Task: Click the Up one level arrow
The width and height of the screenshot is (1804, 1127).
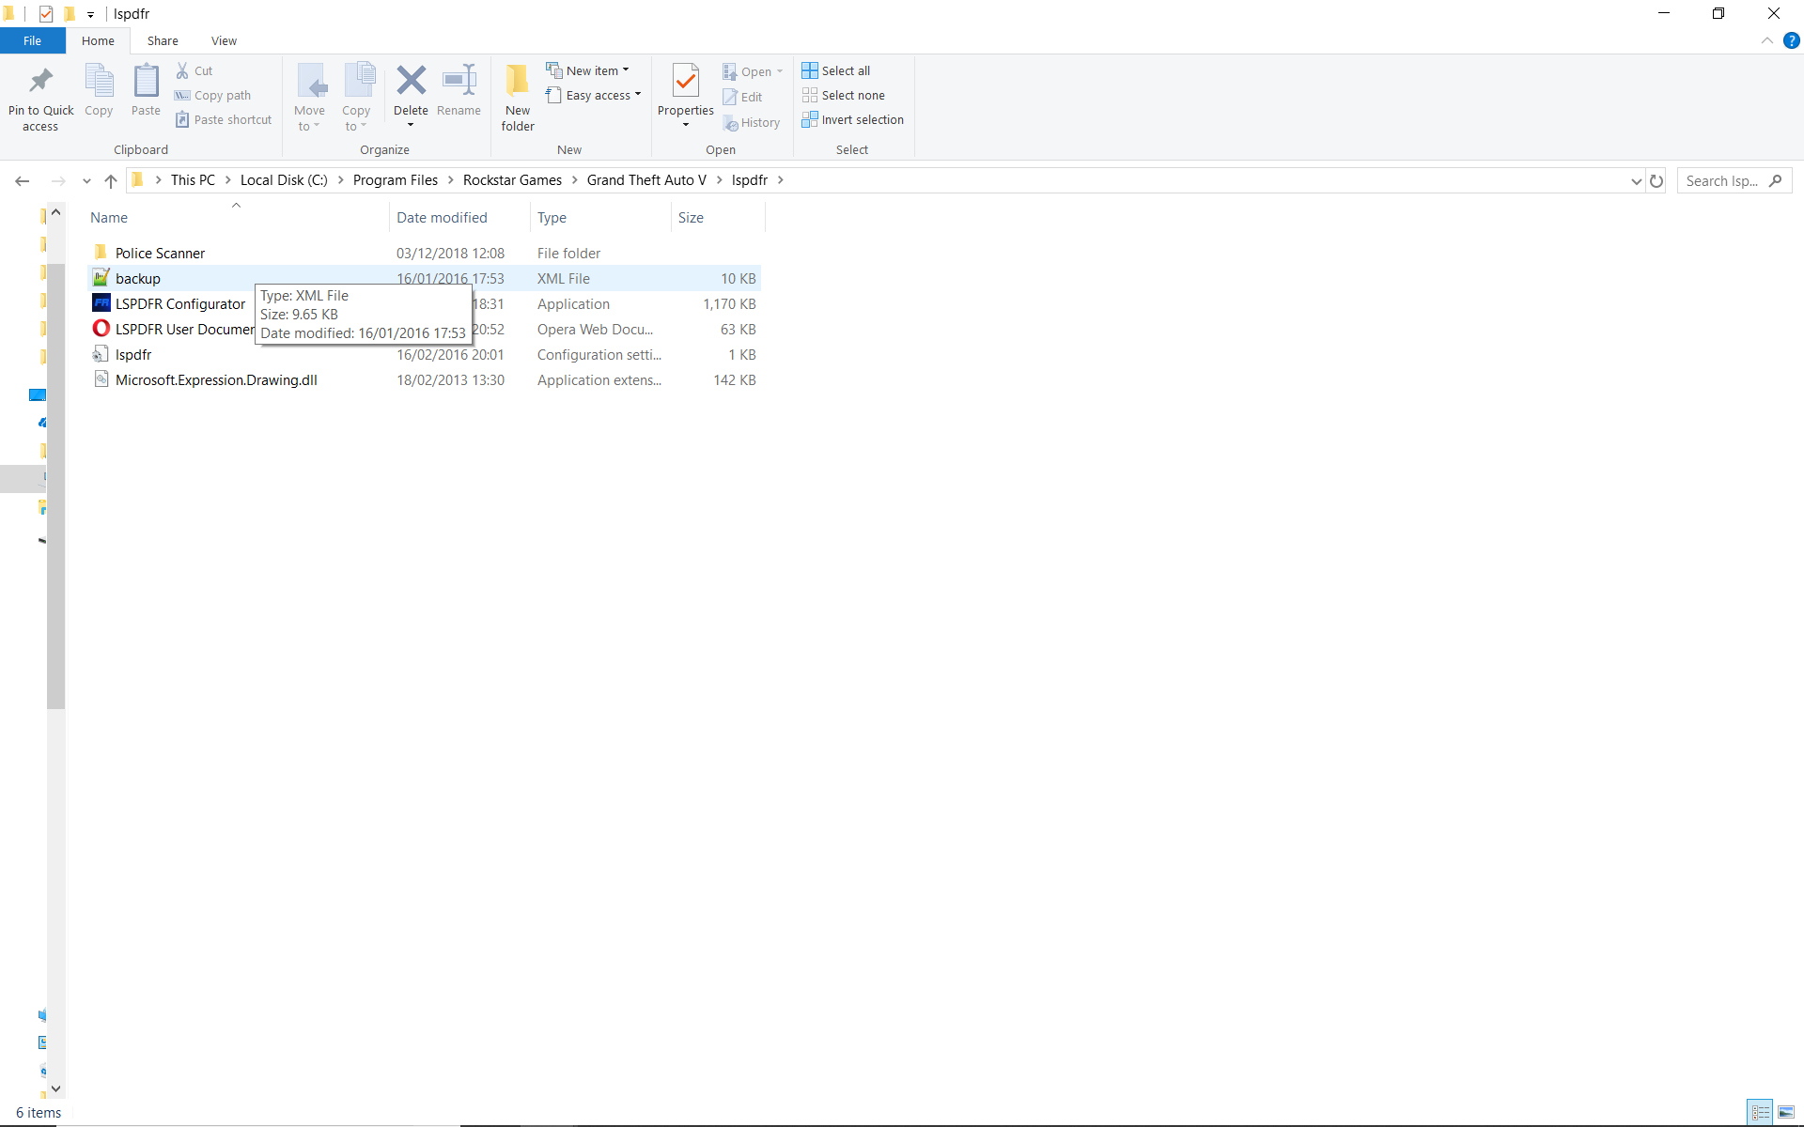Action: [x=111, y=181]
